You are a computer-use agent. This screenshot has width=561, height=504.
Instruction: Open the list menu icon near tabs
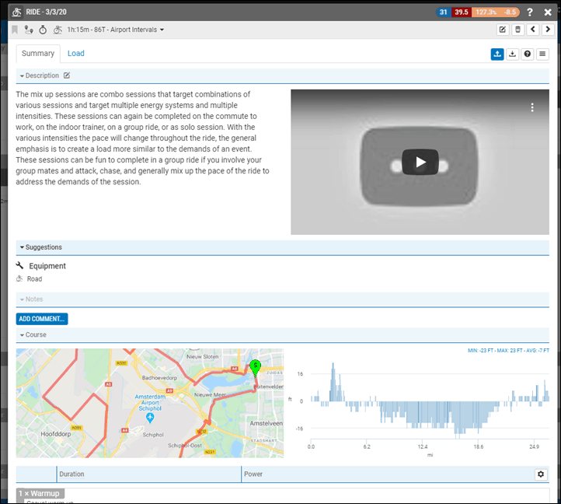tap(542, 54)
